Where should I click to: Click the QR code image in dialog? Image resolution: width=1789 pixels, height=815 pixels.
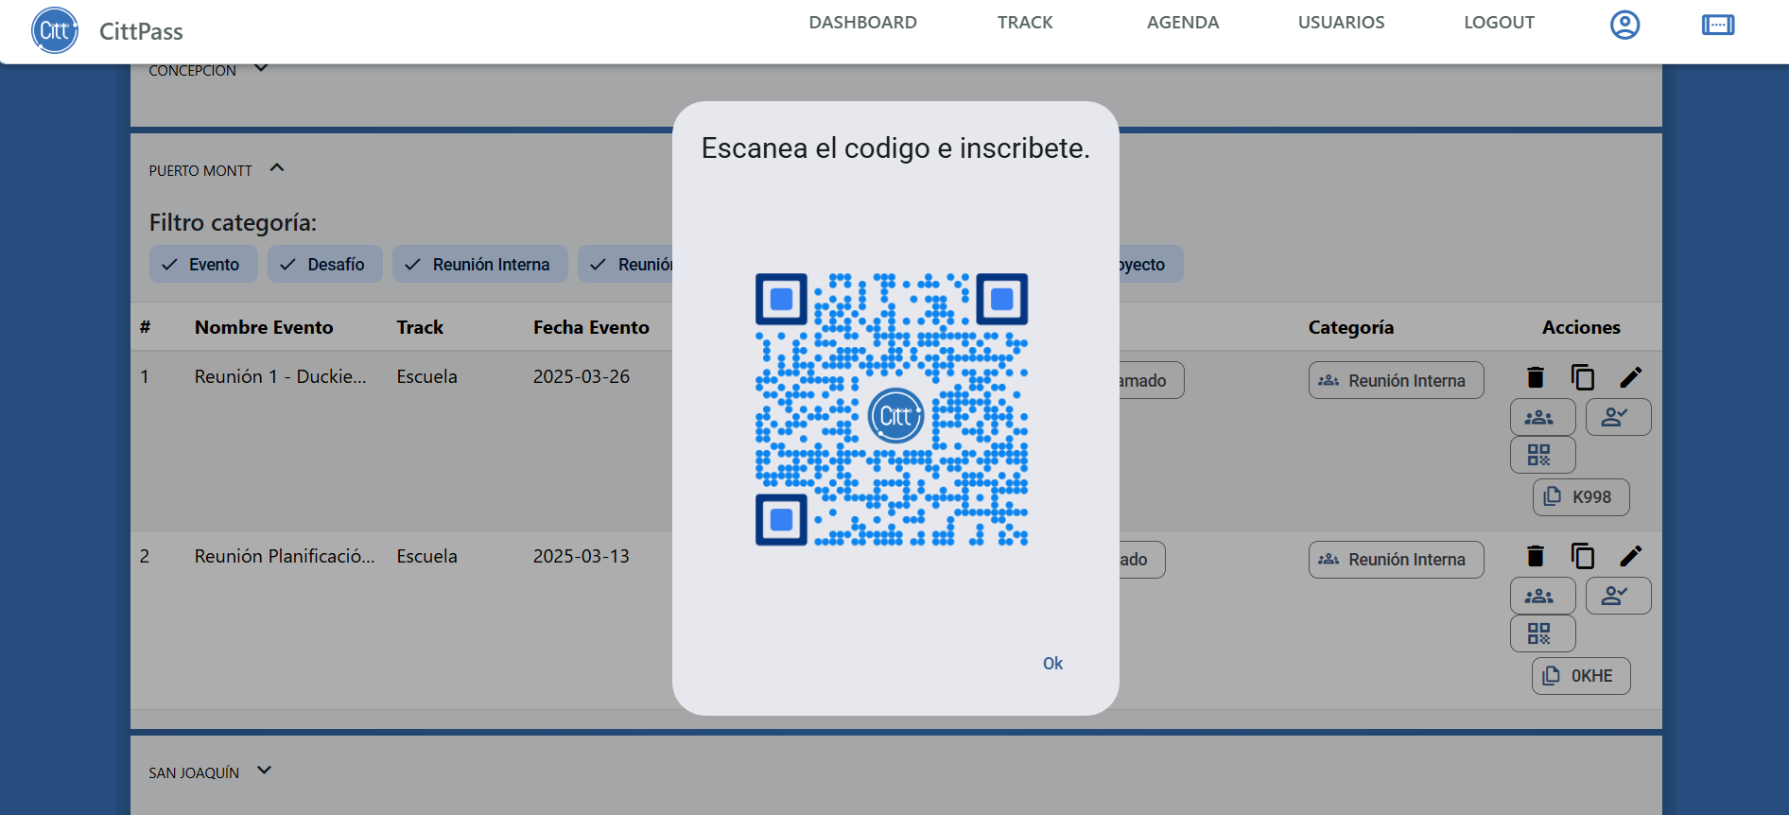892,409
